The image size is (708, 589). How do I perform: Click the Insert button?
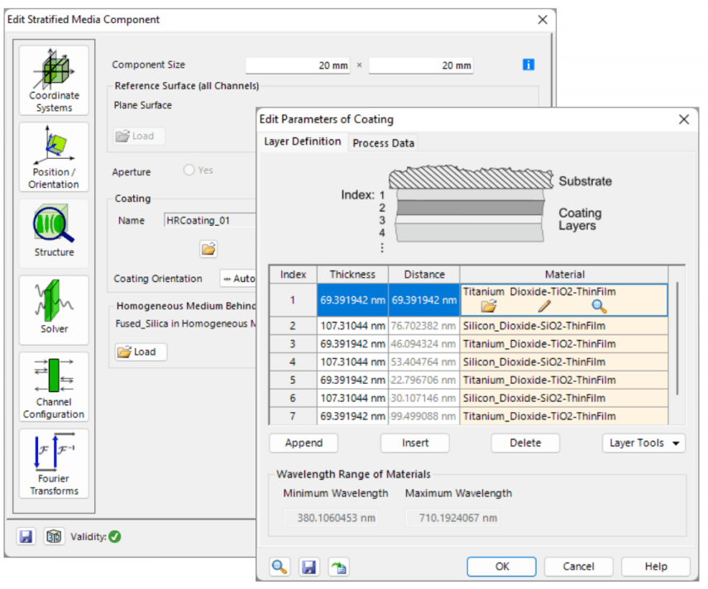click(x=415, y=443)
